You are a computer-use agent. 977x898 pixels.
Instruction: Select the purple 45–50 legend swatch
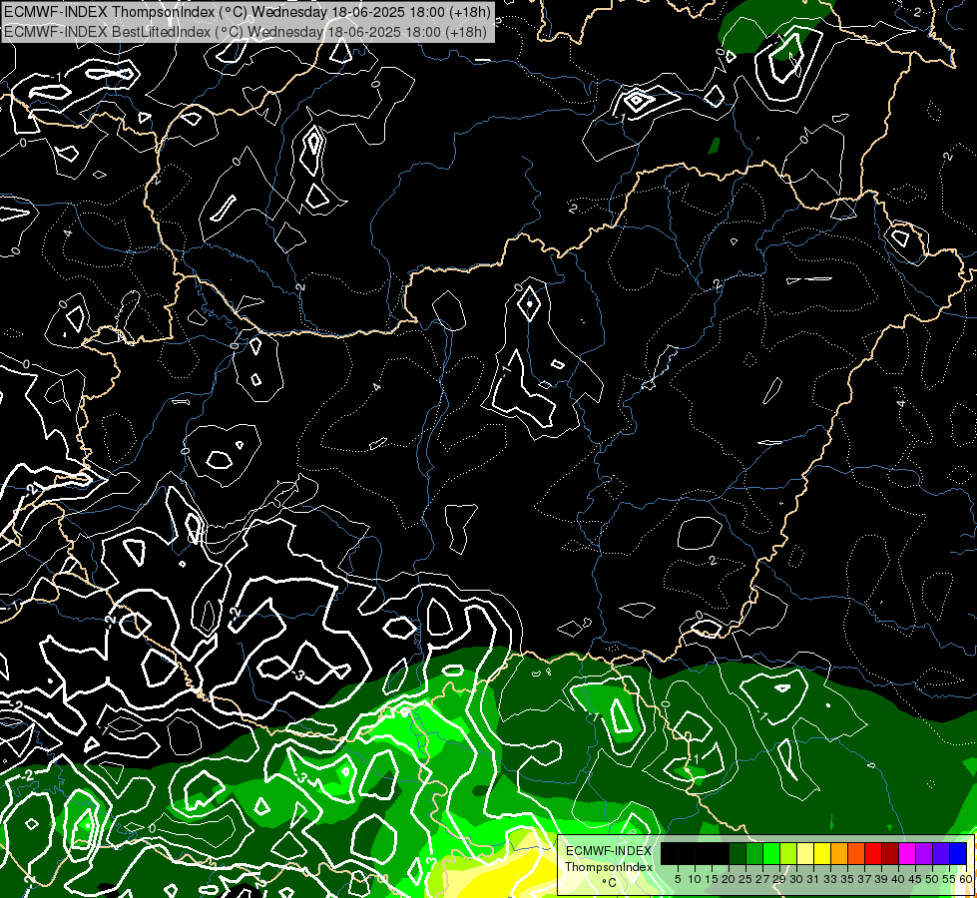924,853
